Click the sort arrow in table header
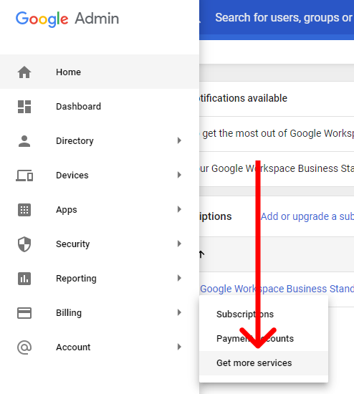The height and width of the screenshot is (394, 354). coord(201,254)
